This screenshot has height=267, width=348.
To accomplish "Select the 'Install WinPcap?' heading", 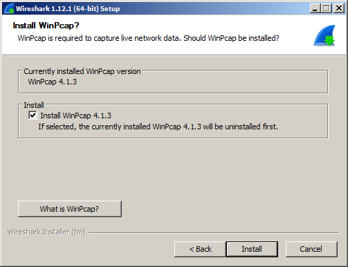I will tap(46, 26).
